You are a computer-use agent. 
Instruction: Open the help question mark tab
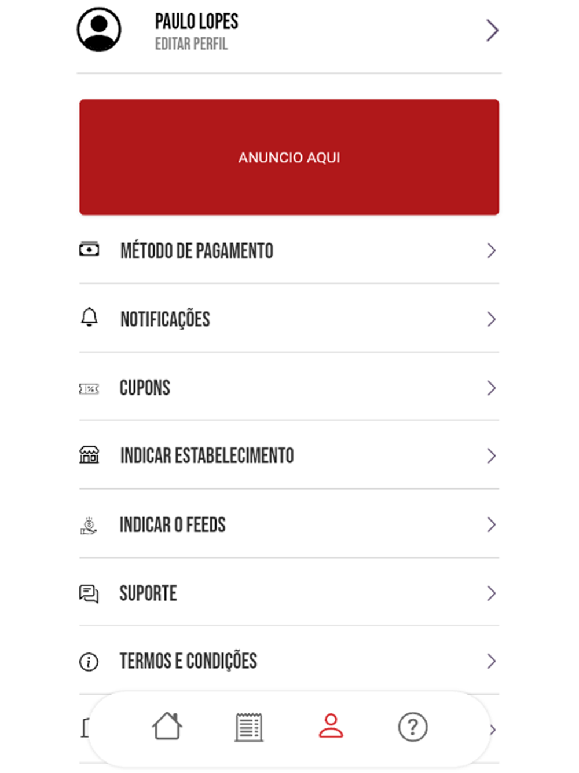[413, 727]
